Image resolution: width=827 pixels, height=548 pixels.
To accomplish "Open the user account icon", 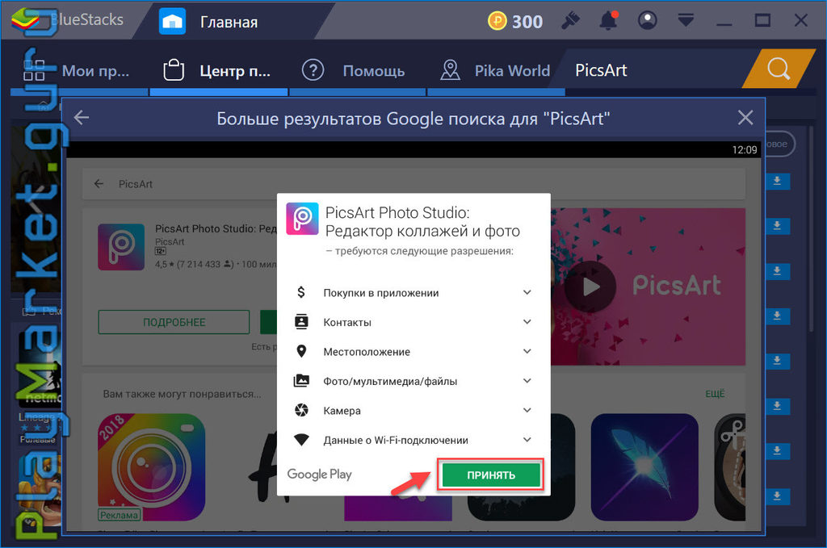I will (x=647, y=20).
